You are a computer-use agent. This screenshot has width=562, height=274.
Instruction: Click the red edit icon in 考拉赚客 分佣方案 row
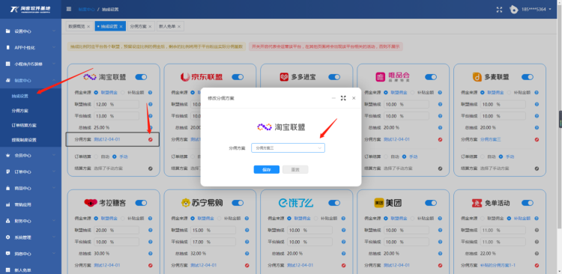pyautogui.click(x=150, y=266)
